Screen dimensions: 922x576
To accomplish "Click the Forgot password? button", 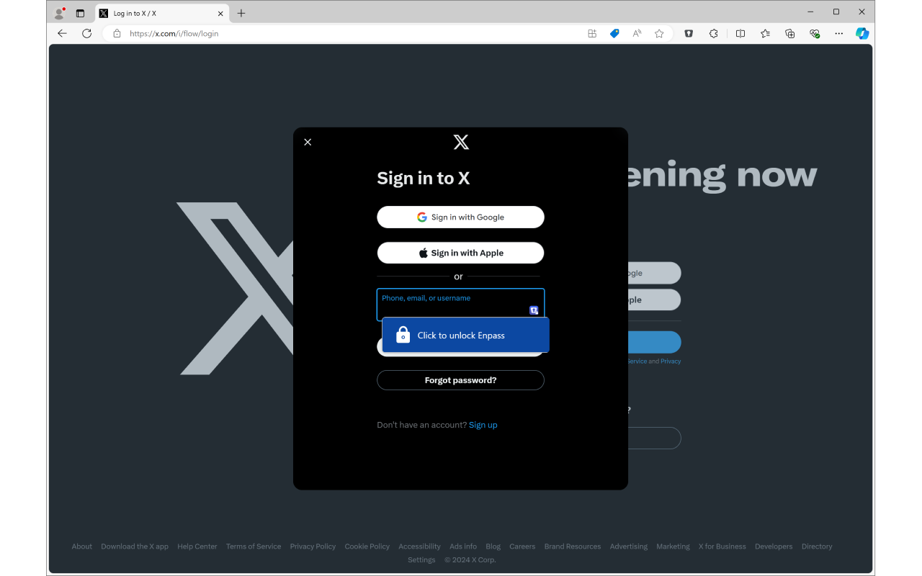I will coord(460,380).
